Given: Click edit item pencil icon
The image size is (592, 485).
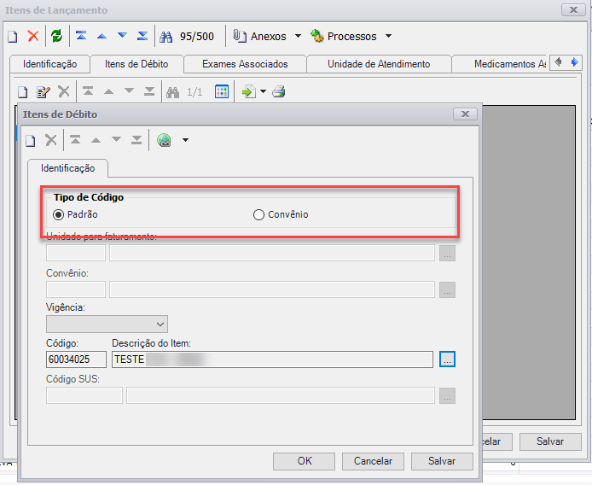Looking at the screenshot, I should [43, 92].
